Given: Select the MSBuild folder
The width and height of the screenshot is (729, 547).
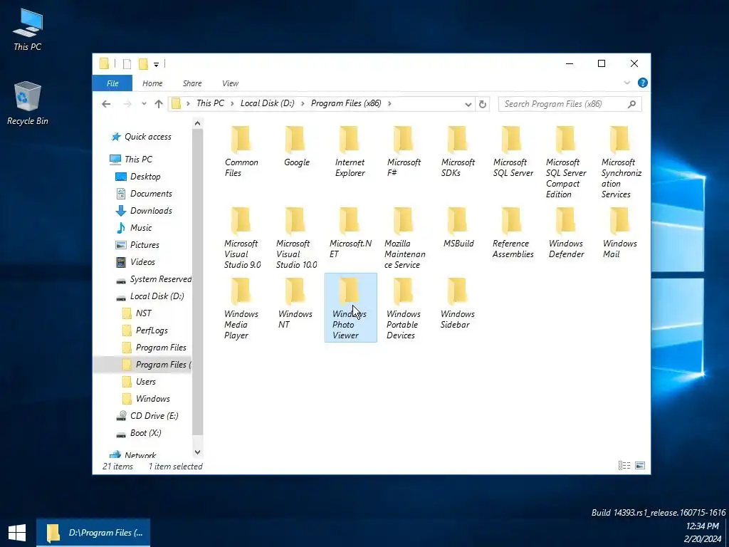Looking at the screenshot, I should [458, 227].
